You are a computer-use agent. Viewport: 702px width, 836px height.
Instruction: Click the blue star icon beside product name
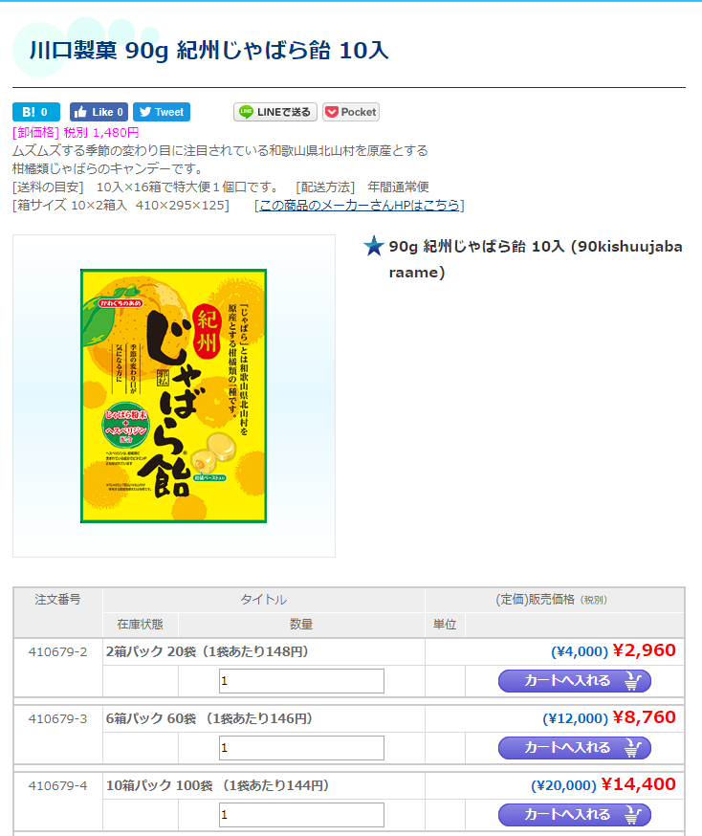click(374, 246)
